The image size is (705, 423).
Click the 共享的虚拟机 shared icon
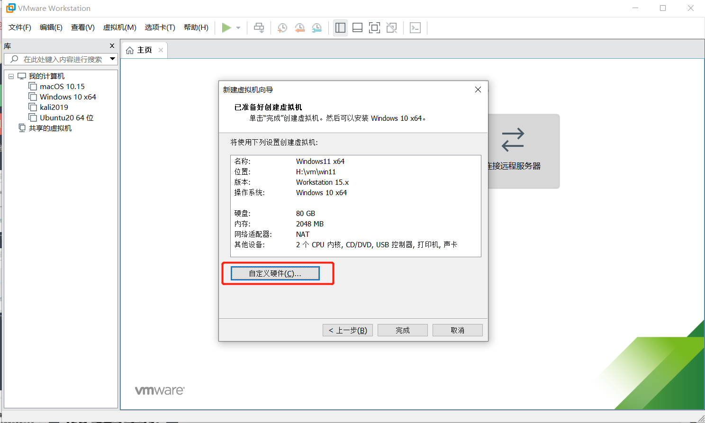[x=22, y=128]
